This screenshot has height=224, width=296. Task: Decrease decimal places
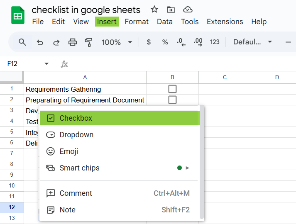click(x=181, y=42)
